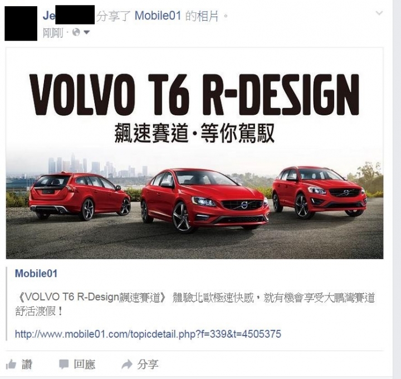Viewport: 401px width, 379px height.
Task: Click the Mobile01 page name under the photo
Action: [36, 274]
